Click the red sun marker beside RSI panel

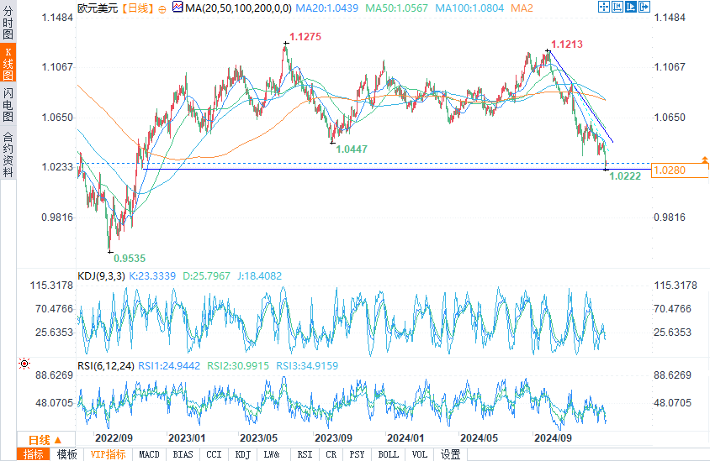pos(24,364)
